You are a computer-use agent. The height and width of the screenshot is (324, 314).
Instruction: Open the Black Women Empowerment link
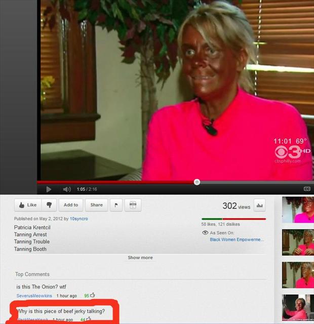[x=237, y=239]
